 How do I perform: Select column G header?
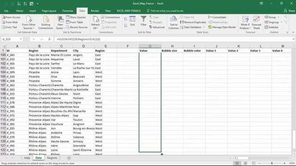150,46
